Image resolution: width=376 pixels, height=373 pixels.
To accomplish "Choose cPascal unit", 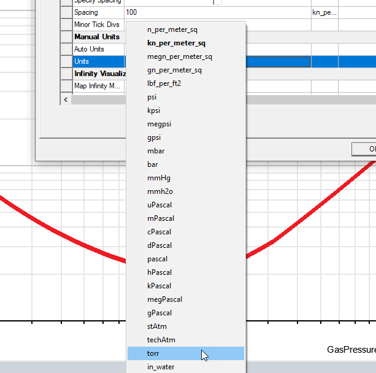I will [x=186, y=232].
